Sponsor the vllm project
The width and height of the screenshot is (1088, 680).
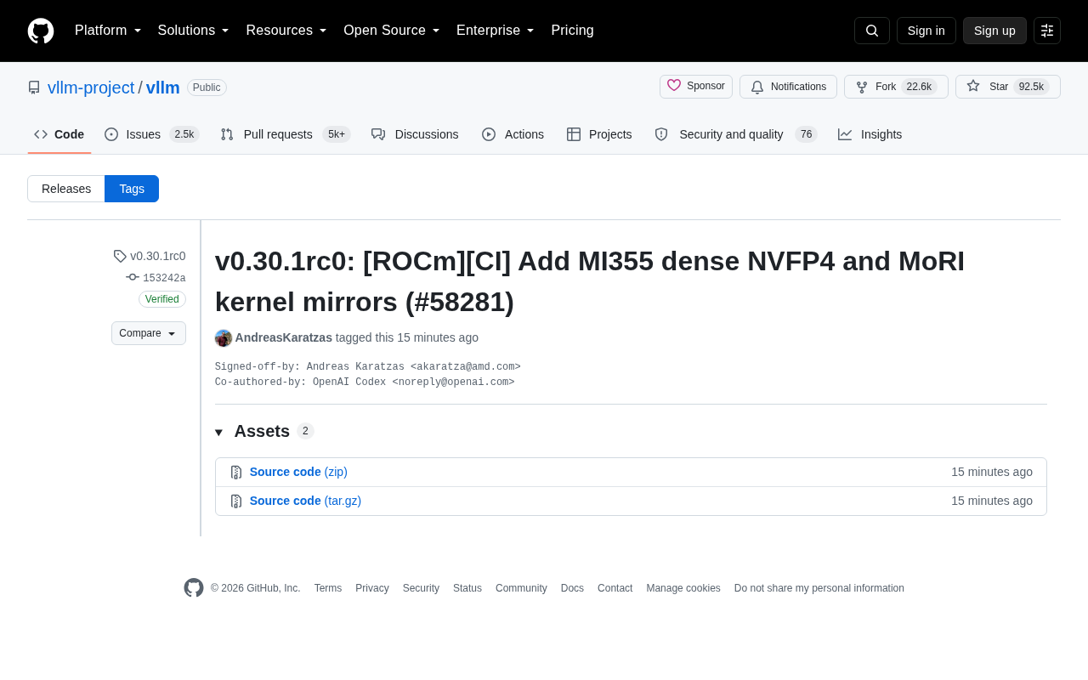click(696, 87)
